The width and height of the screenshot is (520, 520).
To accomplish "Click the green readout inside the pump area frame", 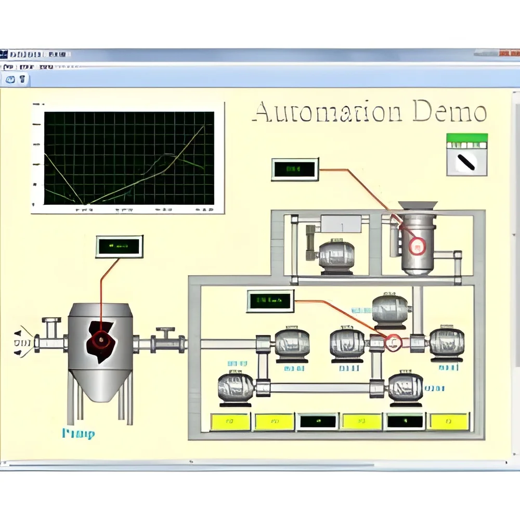I will [270, 301].
